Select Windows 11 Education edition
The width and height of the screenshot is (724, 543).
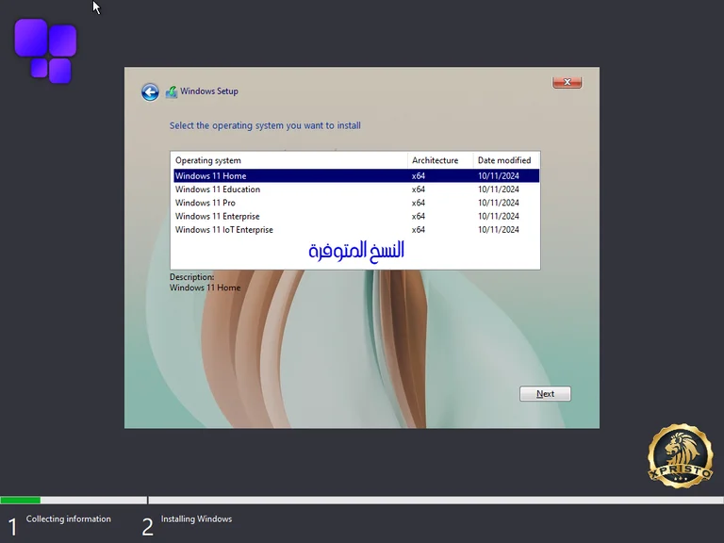pos(356,189)
